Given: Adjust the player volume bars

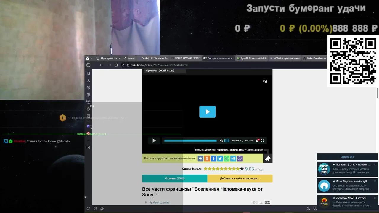Looking at the screenshot, I should [227, 141].
